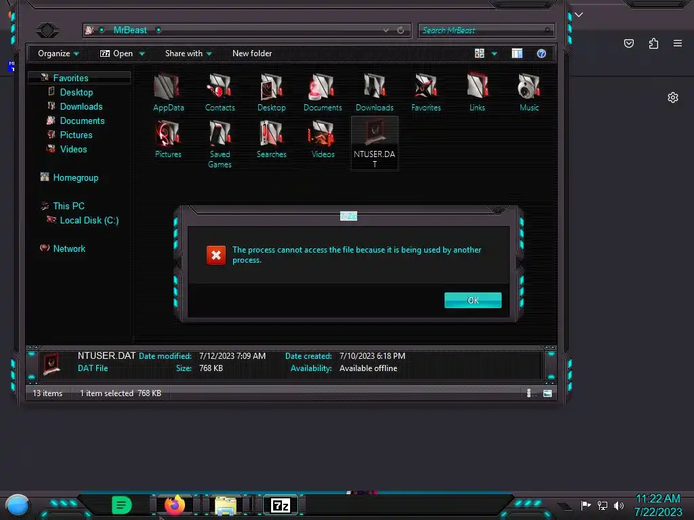Click the NTUSER.DAT thumbnail in details pane
The image size is (694, 520).
pos(52,364)
